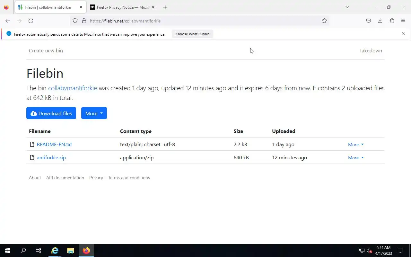Open the Privacy footer link

pyautogui.click(x=96, y=178)
